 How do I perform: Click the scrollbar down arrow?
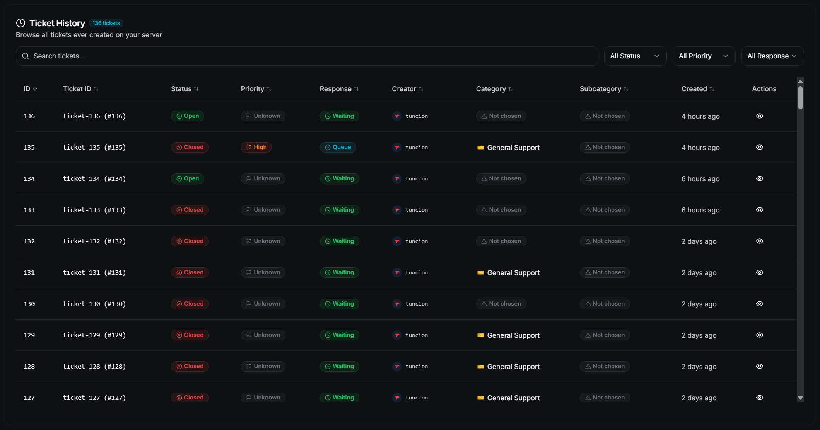[800, 398]
